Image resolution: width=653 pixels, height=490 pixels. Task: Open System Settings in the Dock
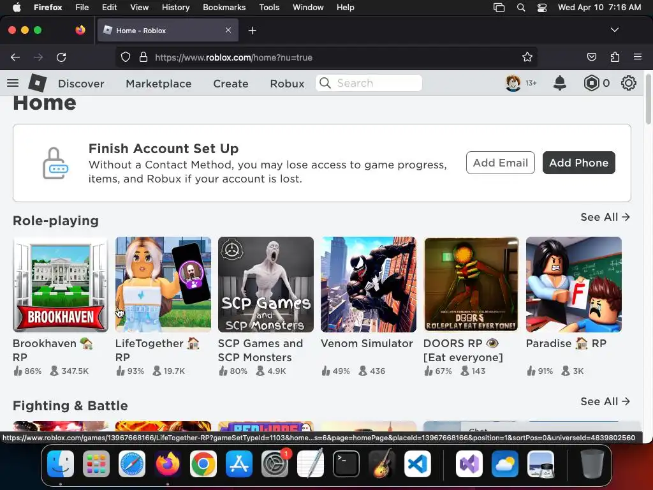(275, 464)
